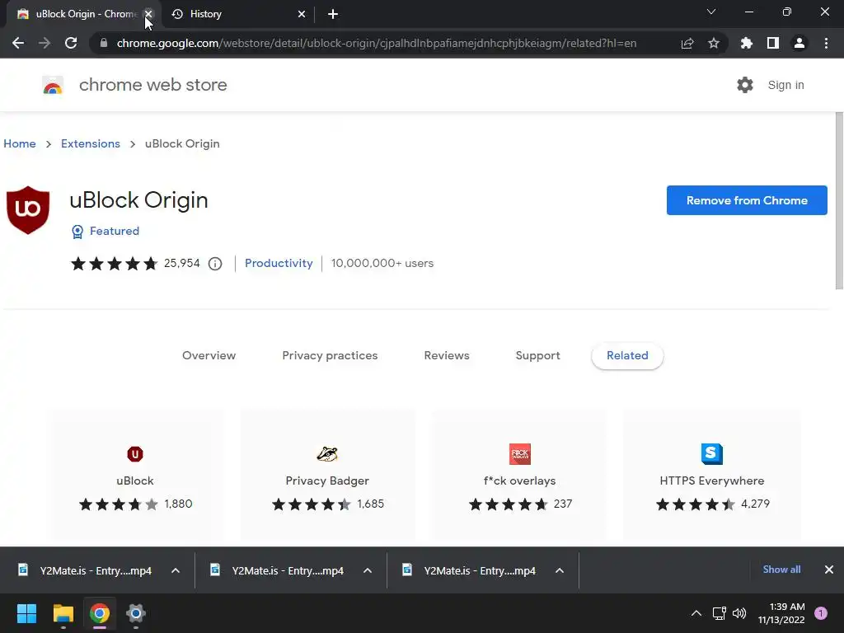Open the HTTPS Everywhere extension icon
The image size is (844, 633).
pyautogui.click(x=712, y=454)
